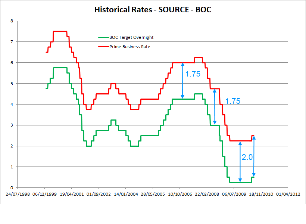Select the 'BOC Target Overnight' legend label

click(131, 37)
